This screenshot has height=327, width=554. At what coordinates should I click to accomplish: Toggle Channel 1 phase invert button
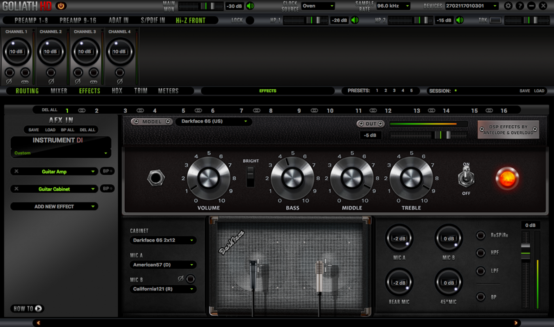tap(9, 73)
